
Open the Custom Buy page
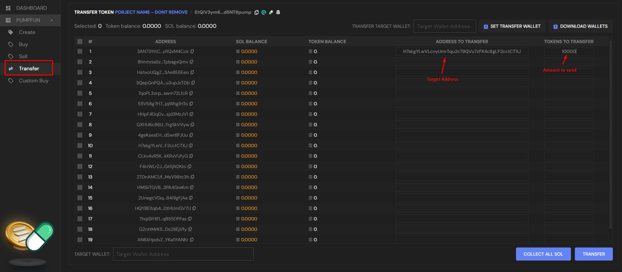(x=33, y=81)
